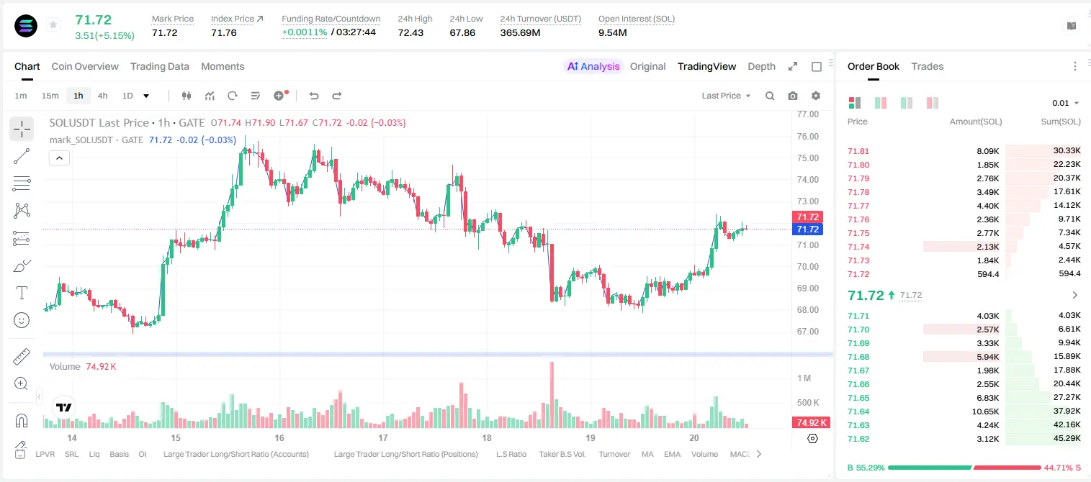Image resolution: width=1091 pixels, height=482 pixels.
Task: Take a chart snapshot with camera icon
Action: tap(793, 96)
